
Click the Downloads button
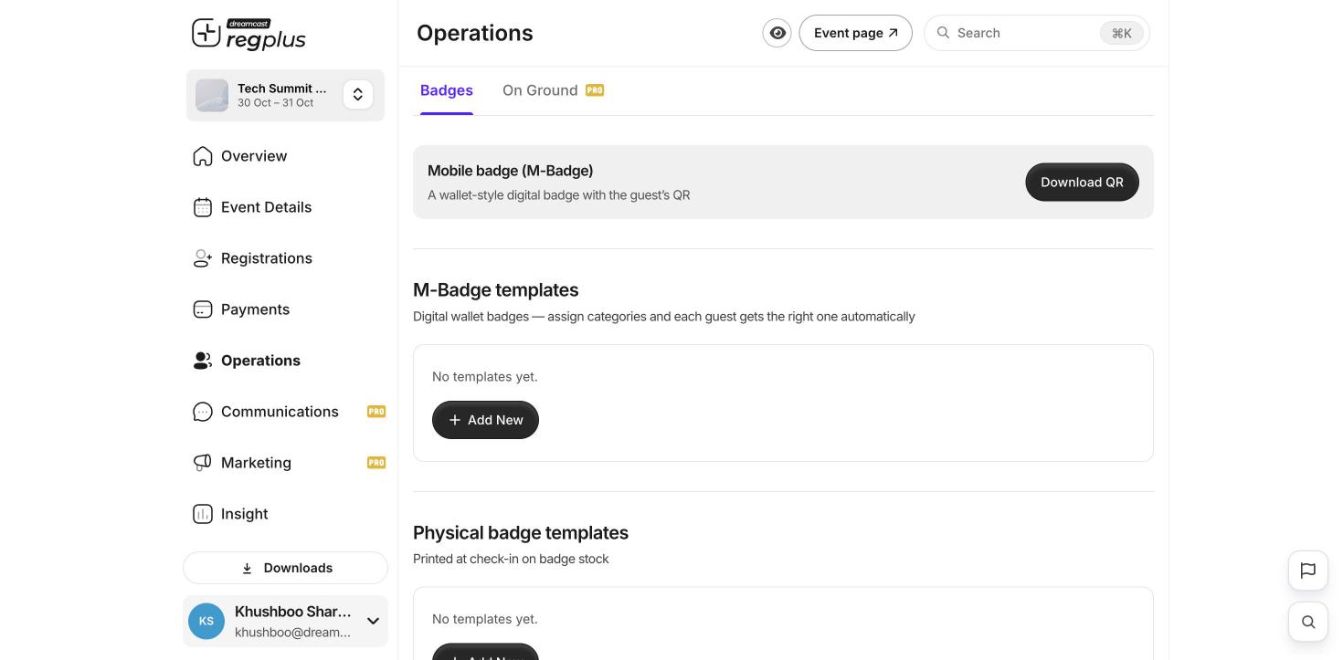click(285, 568)
